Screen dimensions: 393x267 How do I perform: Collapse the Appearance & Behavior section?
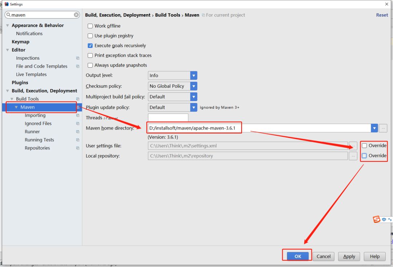8,25
